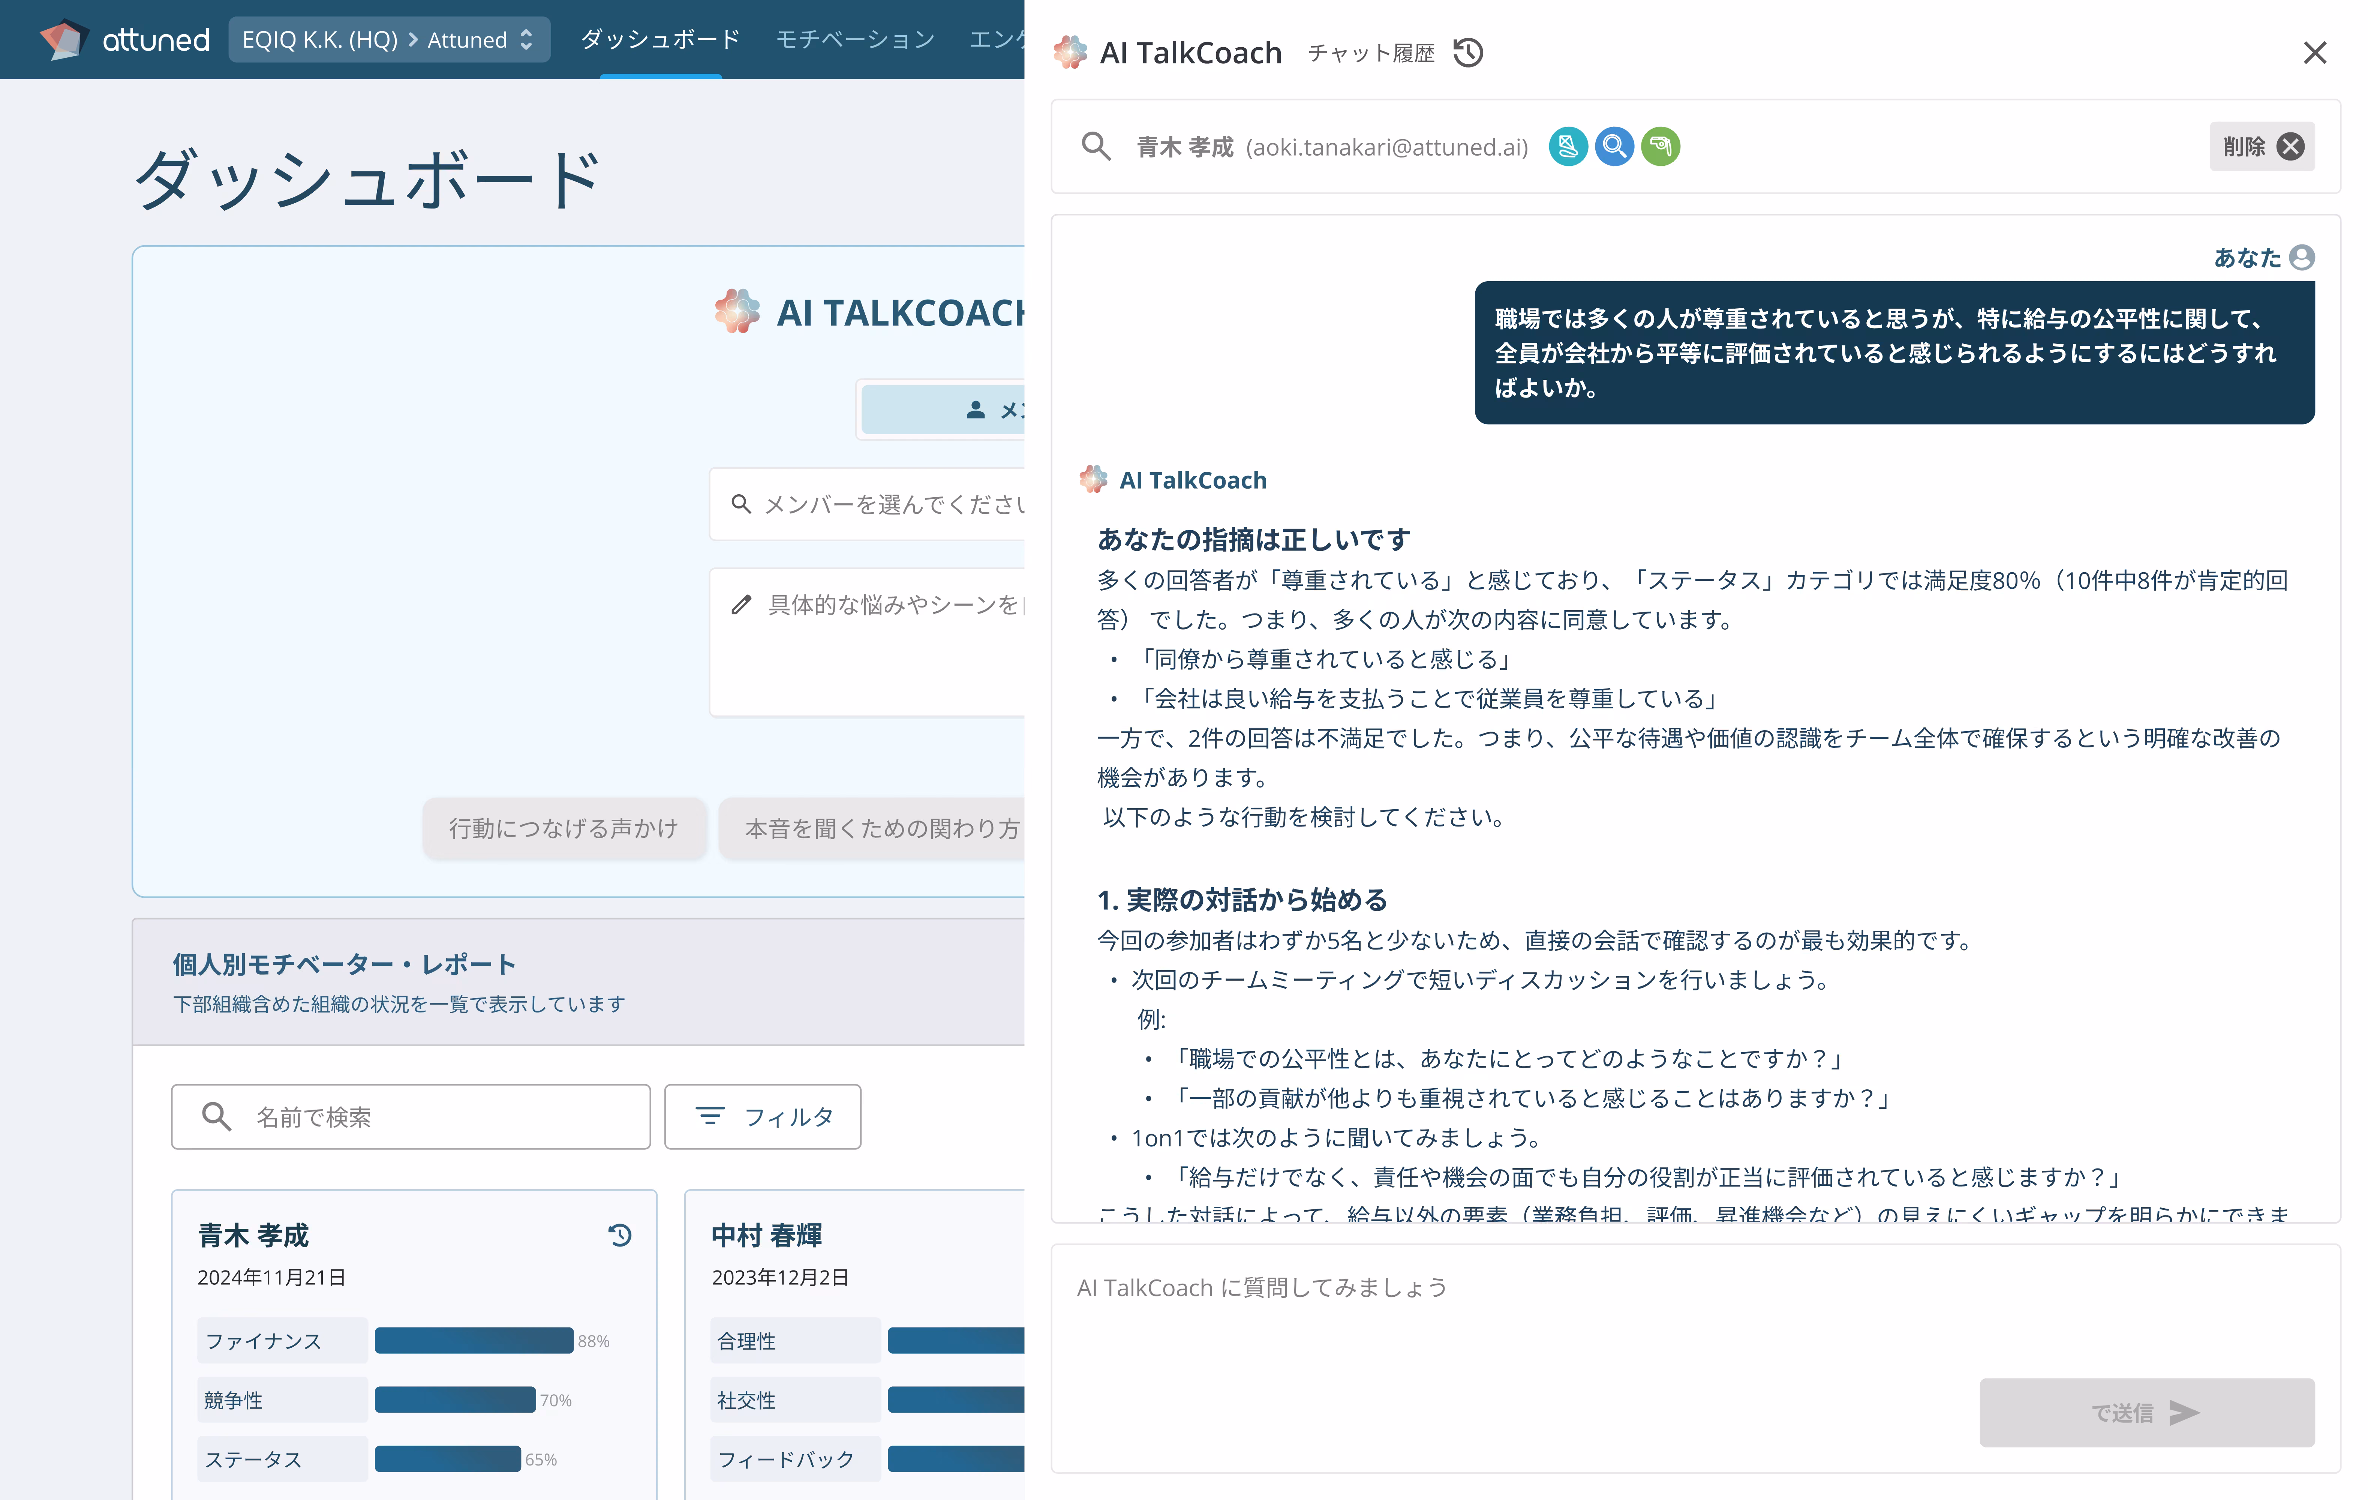Image resolution: width=2368 pixels, height=1500 pixels.
Task: Click the ステータス 65% bar
Action: click(x=447, y=1459)
